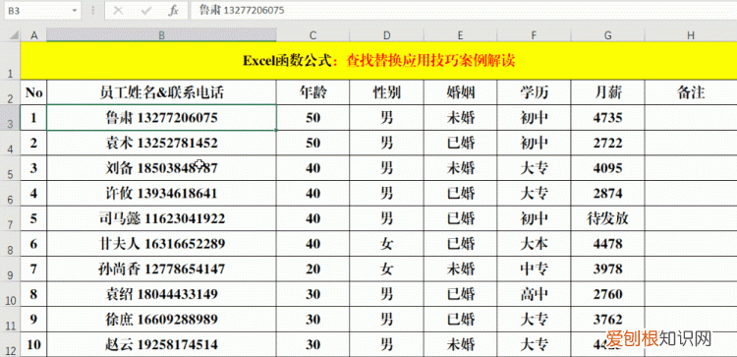Select row 11 header

[11, 319]
